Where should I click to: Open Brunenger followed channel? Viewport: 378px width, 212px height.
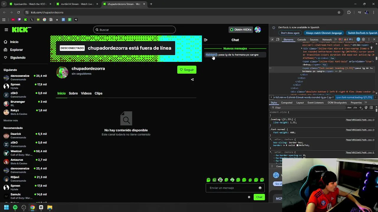tap(25, 103)
